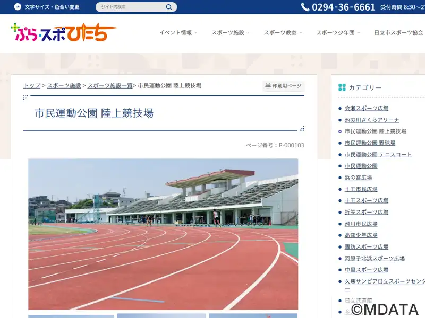Expand the スポーツ教室 dropdown menu

283,33
